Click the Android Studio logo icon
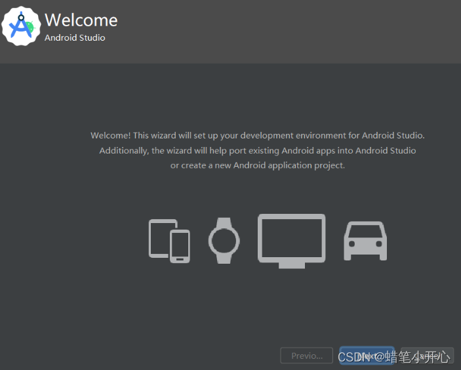The height and width of the screenshot is (370, 461). tap(21, 26)
